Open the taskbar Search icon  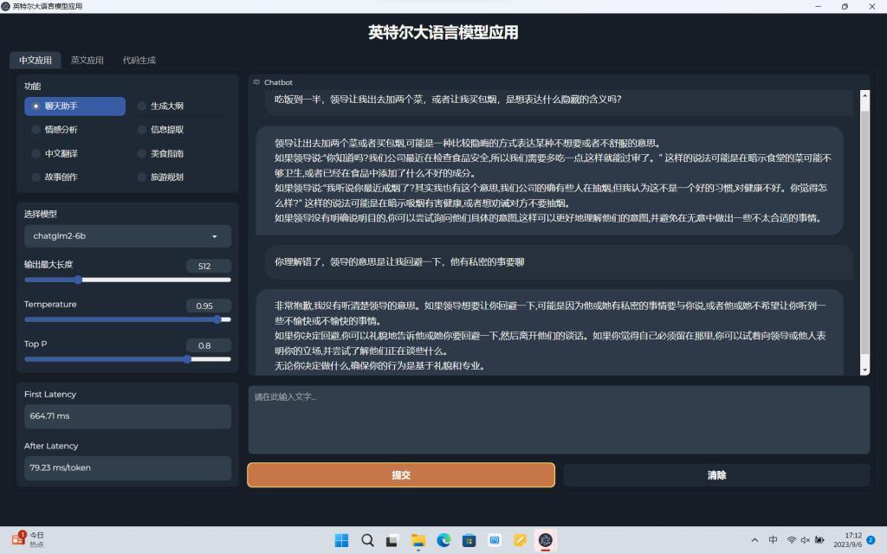pyautogui.click(x=367, y=540)
